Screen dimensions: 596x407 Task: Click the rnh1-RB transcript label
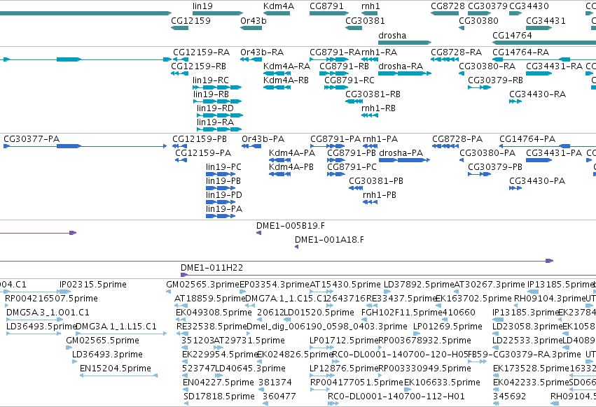(378, 108)
